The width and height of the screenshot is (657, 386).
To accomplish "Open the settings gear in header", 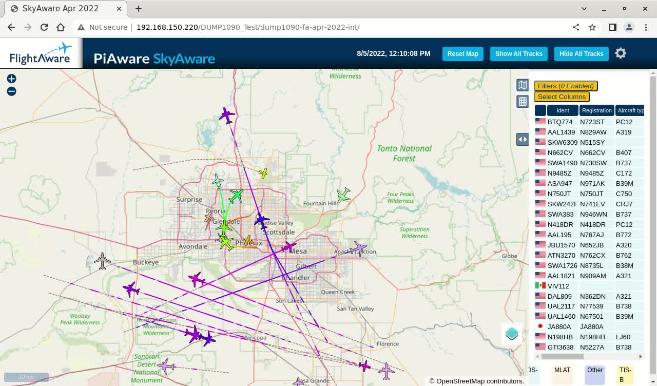I will pyautogui.click(x=621, y=53).
